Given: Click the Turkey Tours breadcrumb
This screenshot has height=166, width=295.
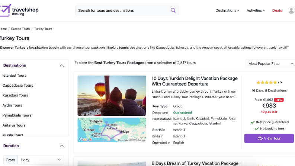Looking at the screenshot, I should [43, 29].
